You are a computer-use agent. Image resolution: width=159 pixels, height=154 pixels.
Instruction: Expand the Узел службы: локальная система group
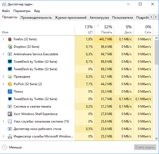[x=3, y=121]
